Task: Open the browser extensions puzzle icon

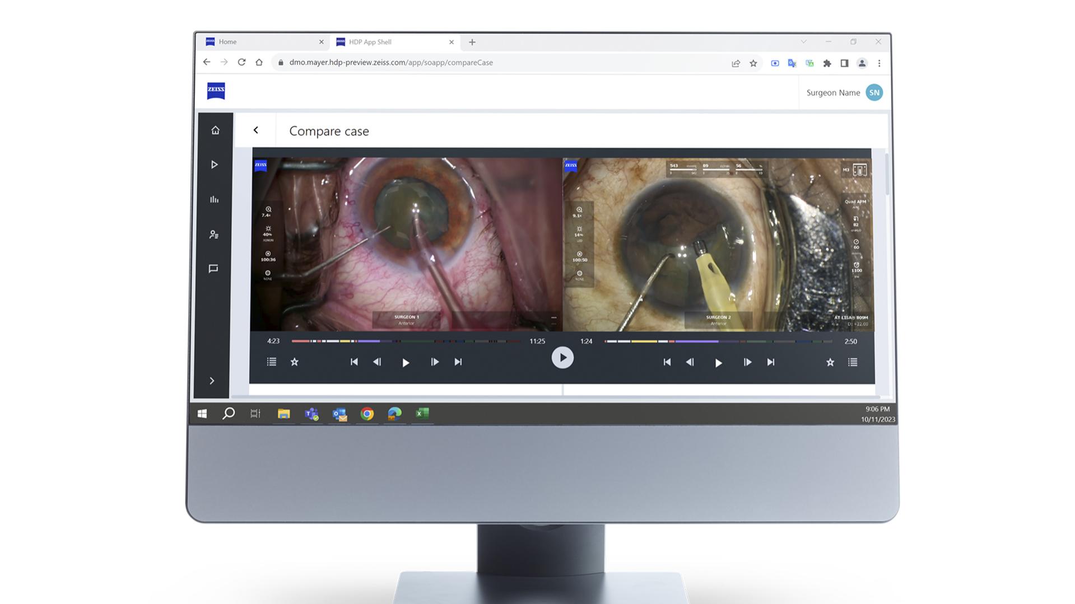Action: [x=827, y=63]
